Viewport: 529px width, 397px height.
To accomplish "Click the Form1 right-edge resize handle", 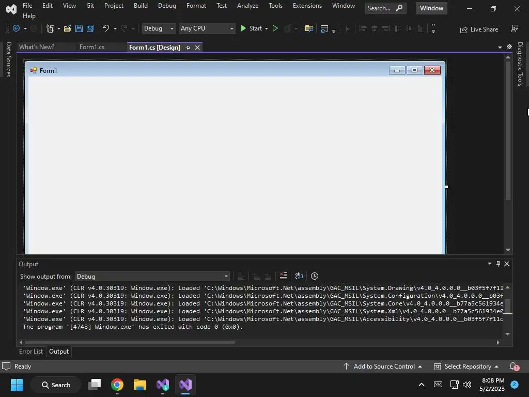I will [x=446, y=187].
